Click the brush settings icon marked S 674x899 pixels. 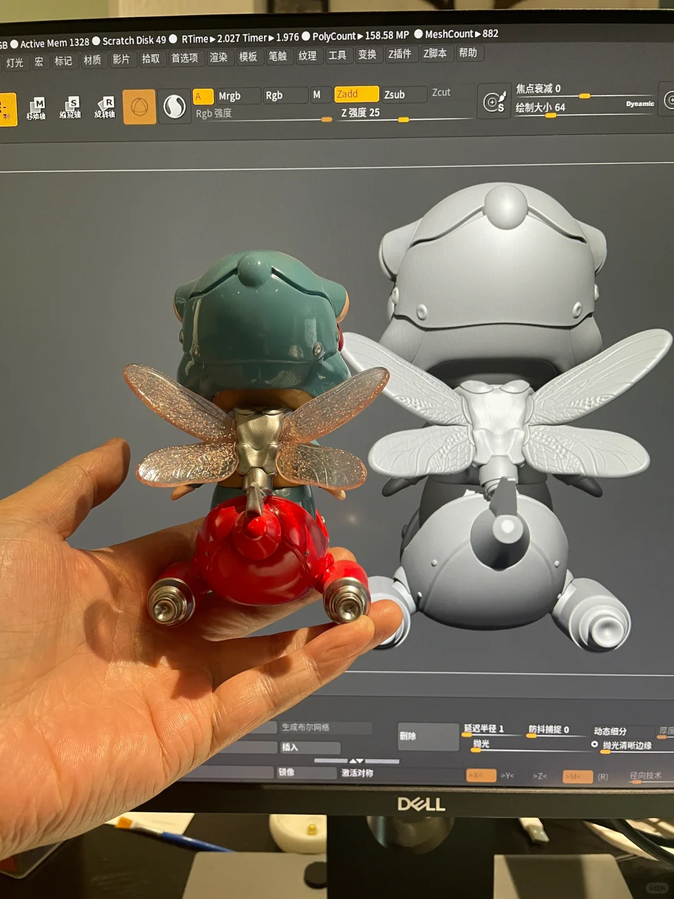494,101
